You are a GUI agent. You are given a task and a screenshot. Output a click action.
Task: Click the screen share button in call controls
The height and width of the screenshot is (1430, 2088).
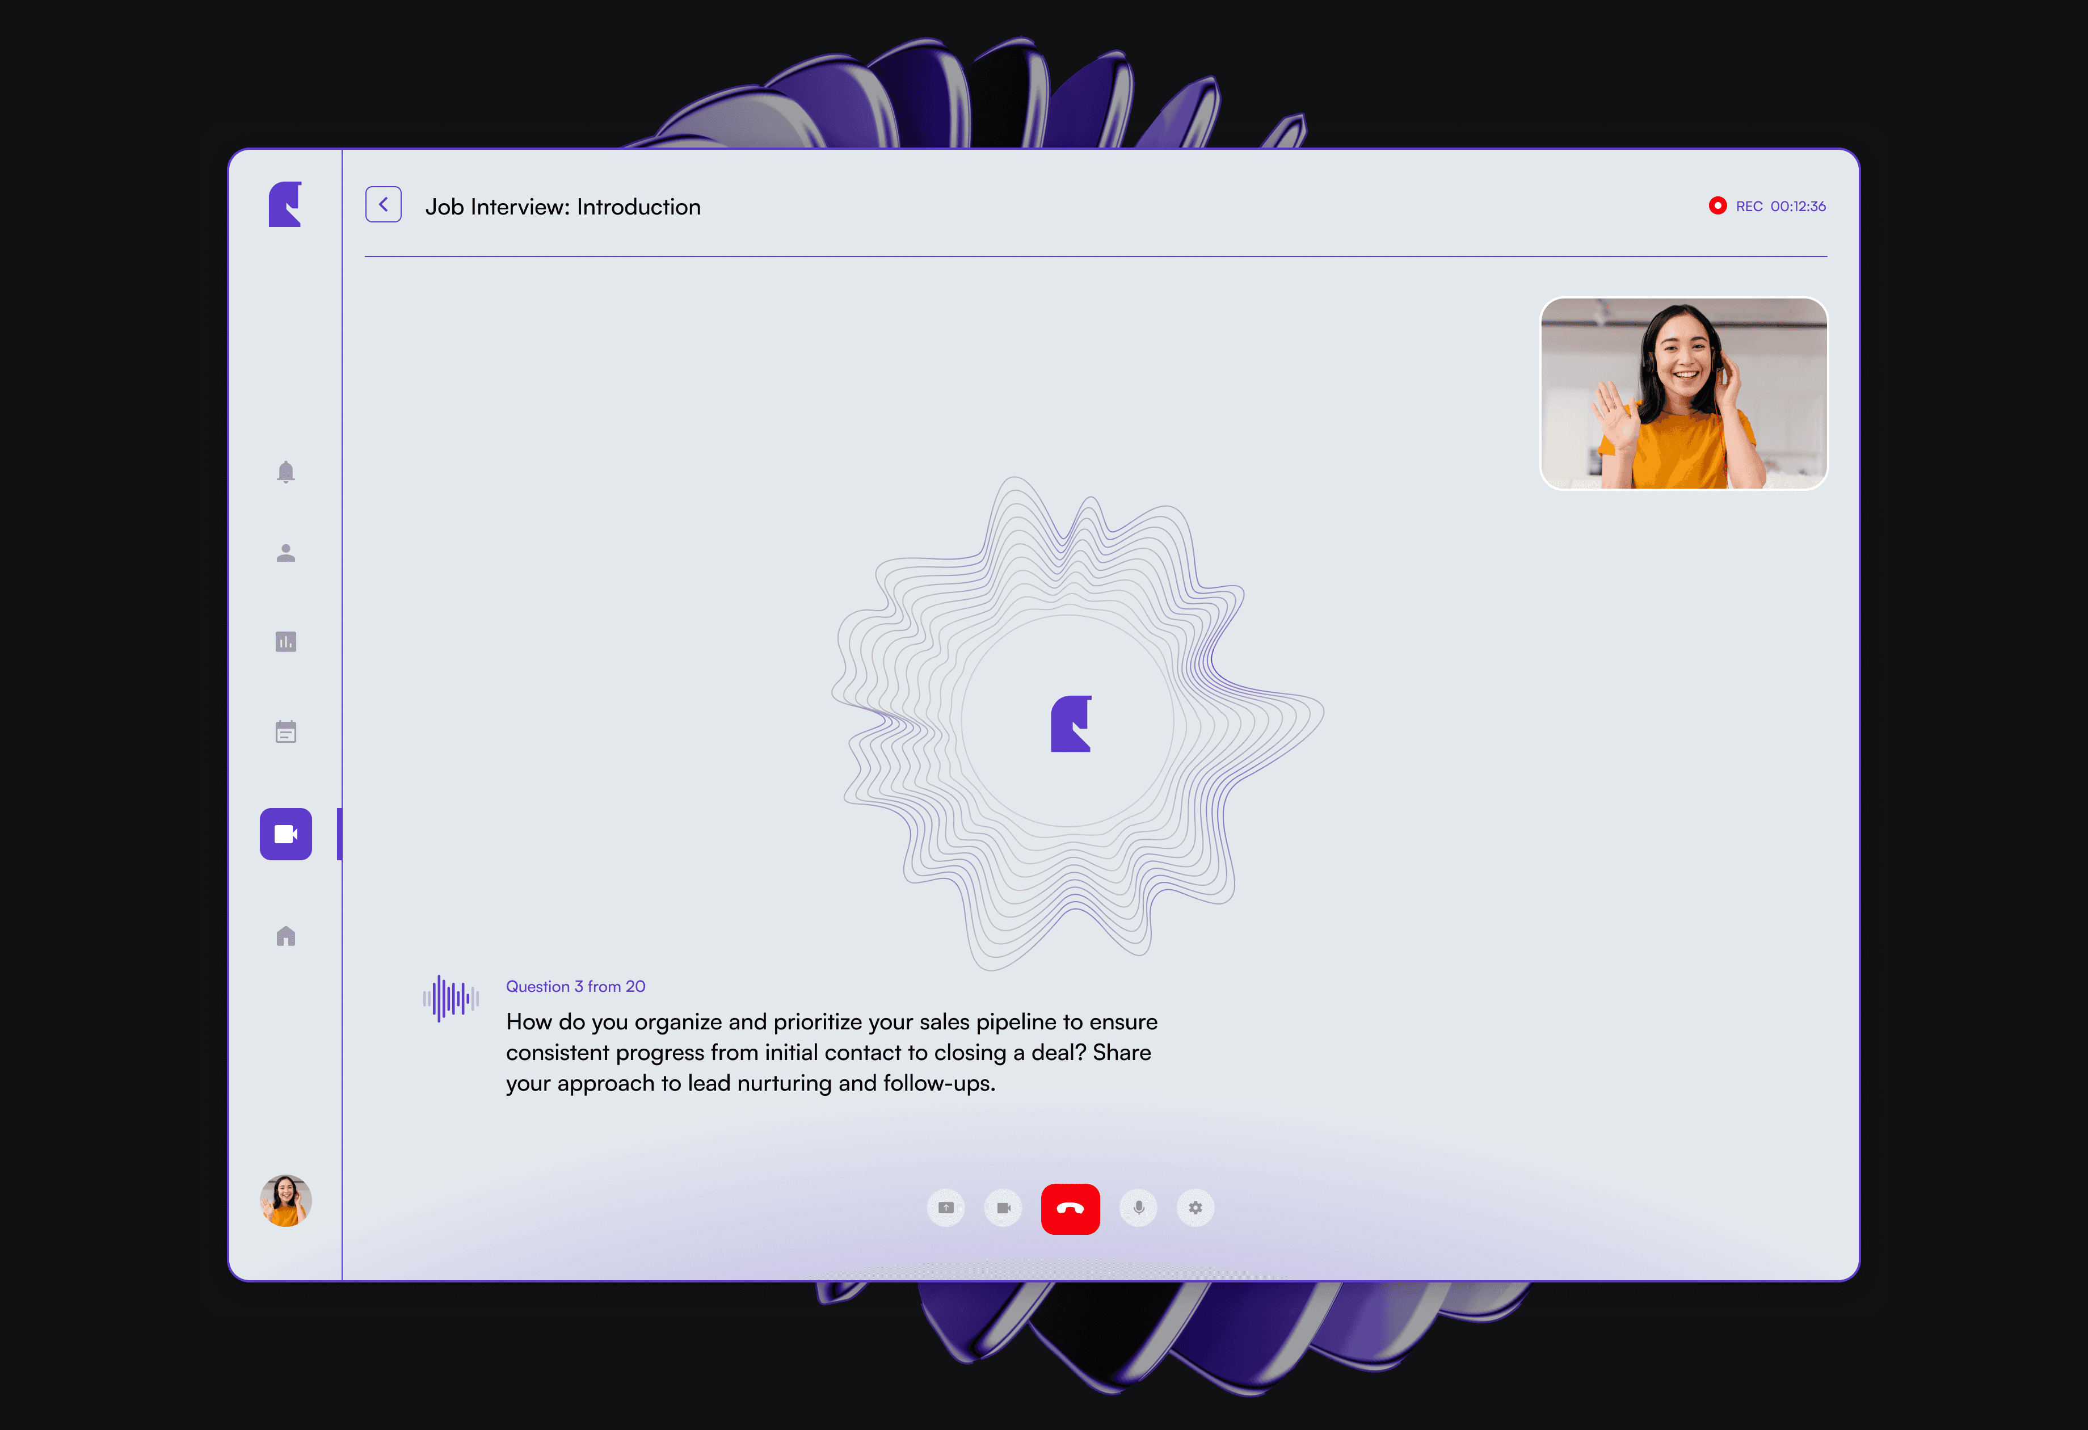point(946,1208)
